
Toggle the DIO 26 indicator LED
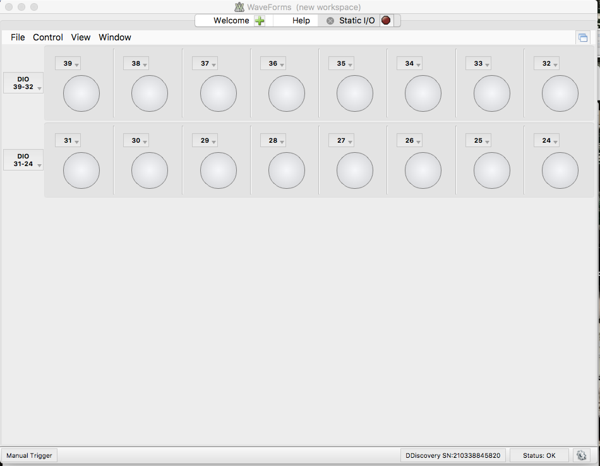[423, 170]
